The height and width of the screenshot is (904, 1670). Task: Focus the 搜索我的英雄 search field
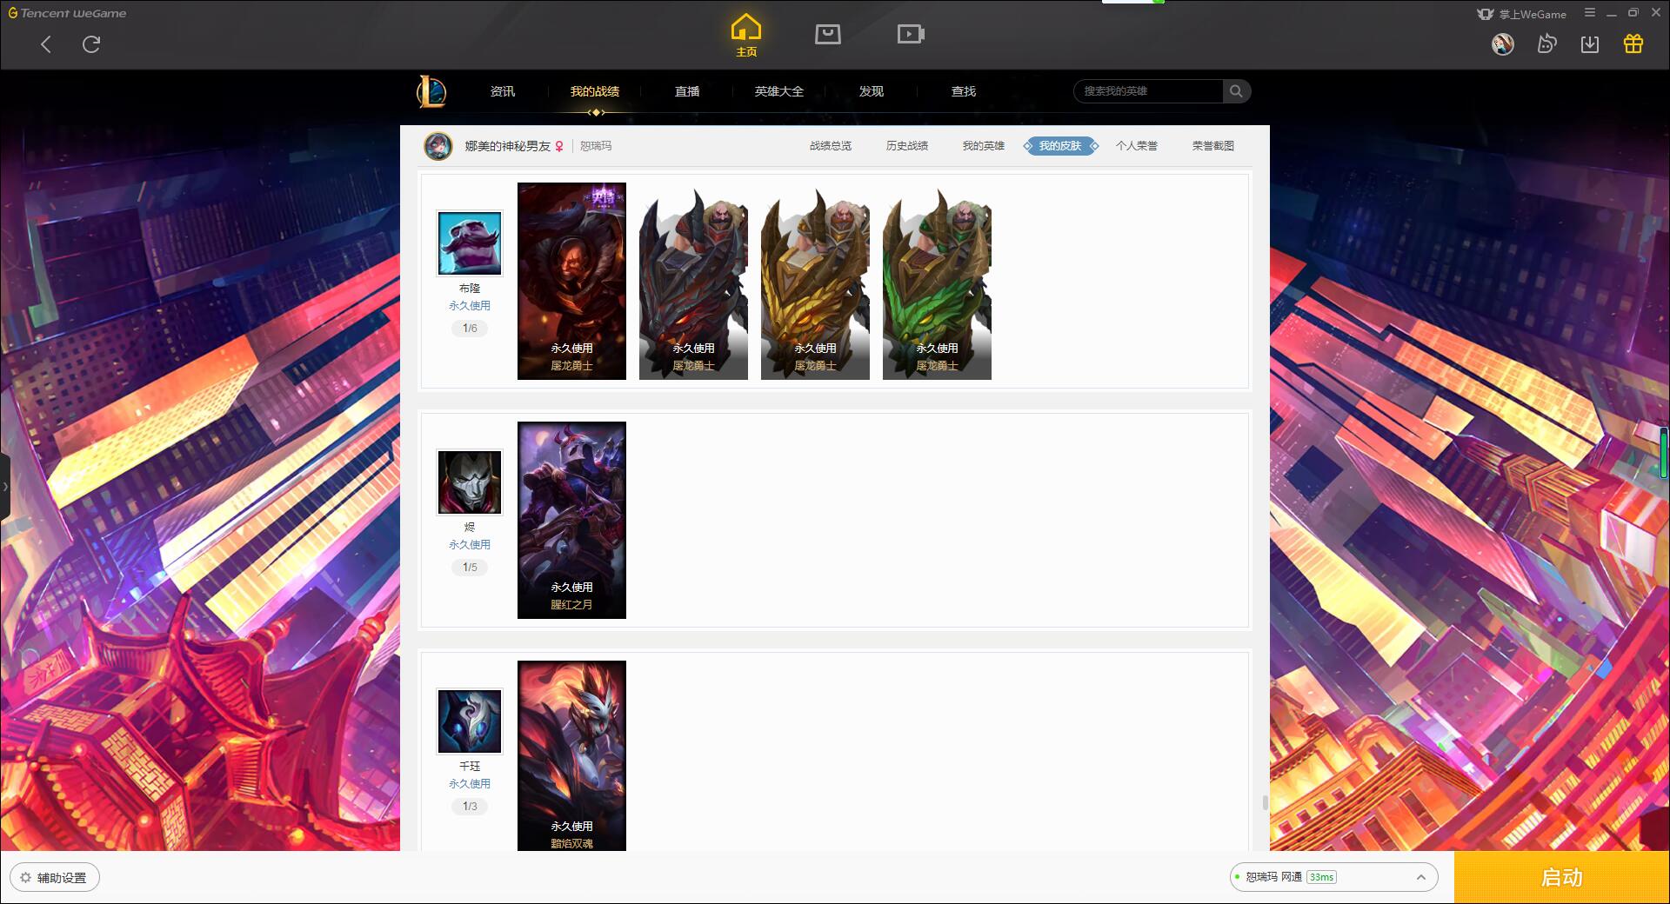pos(1149,91)
